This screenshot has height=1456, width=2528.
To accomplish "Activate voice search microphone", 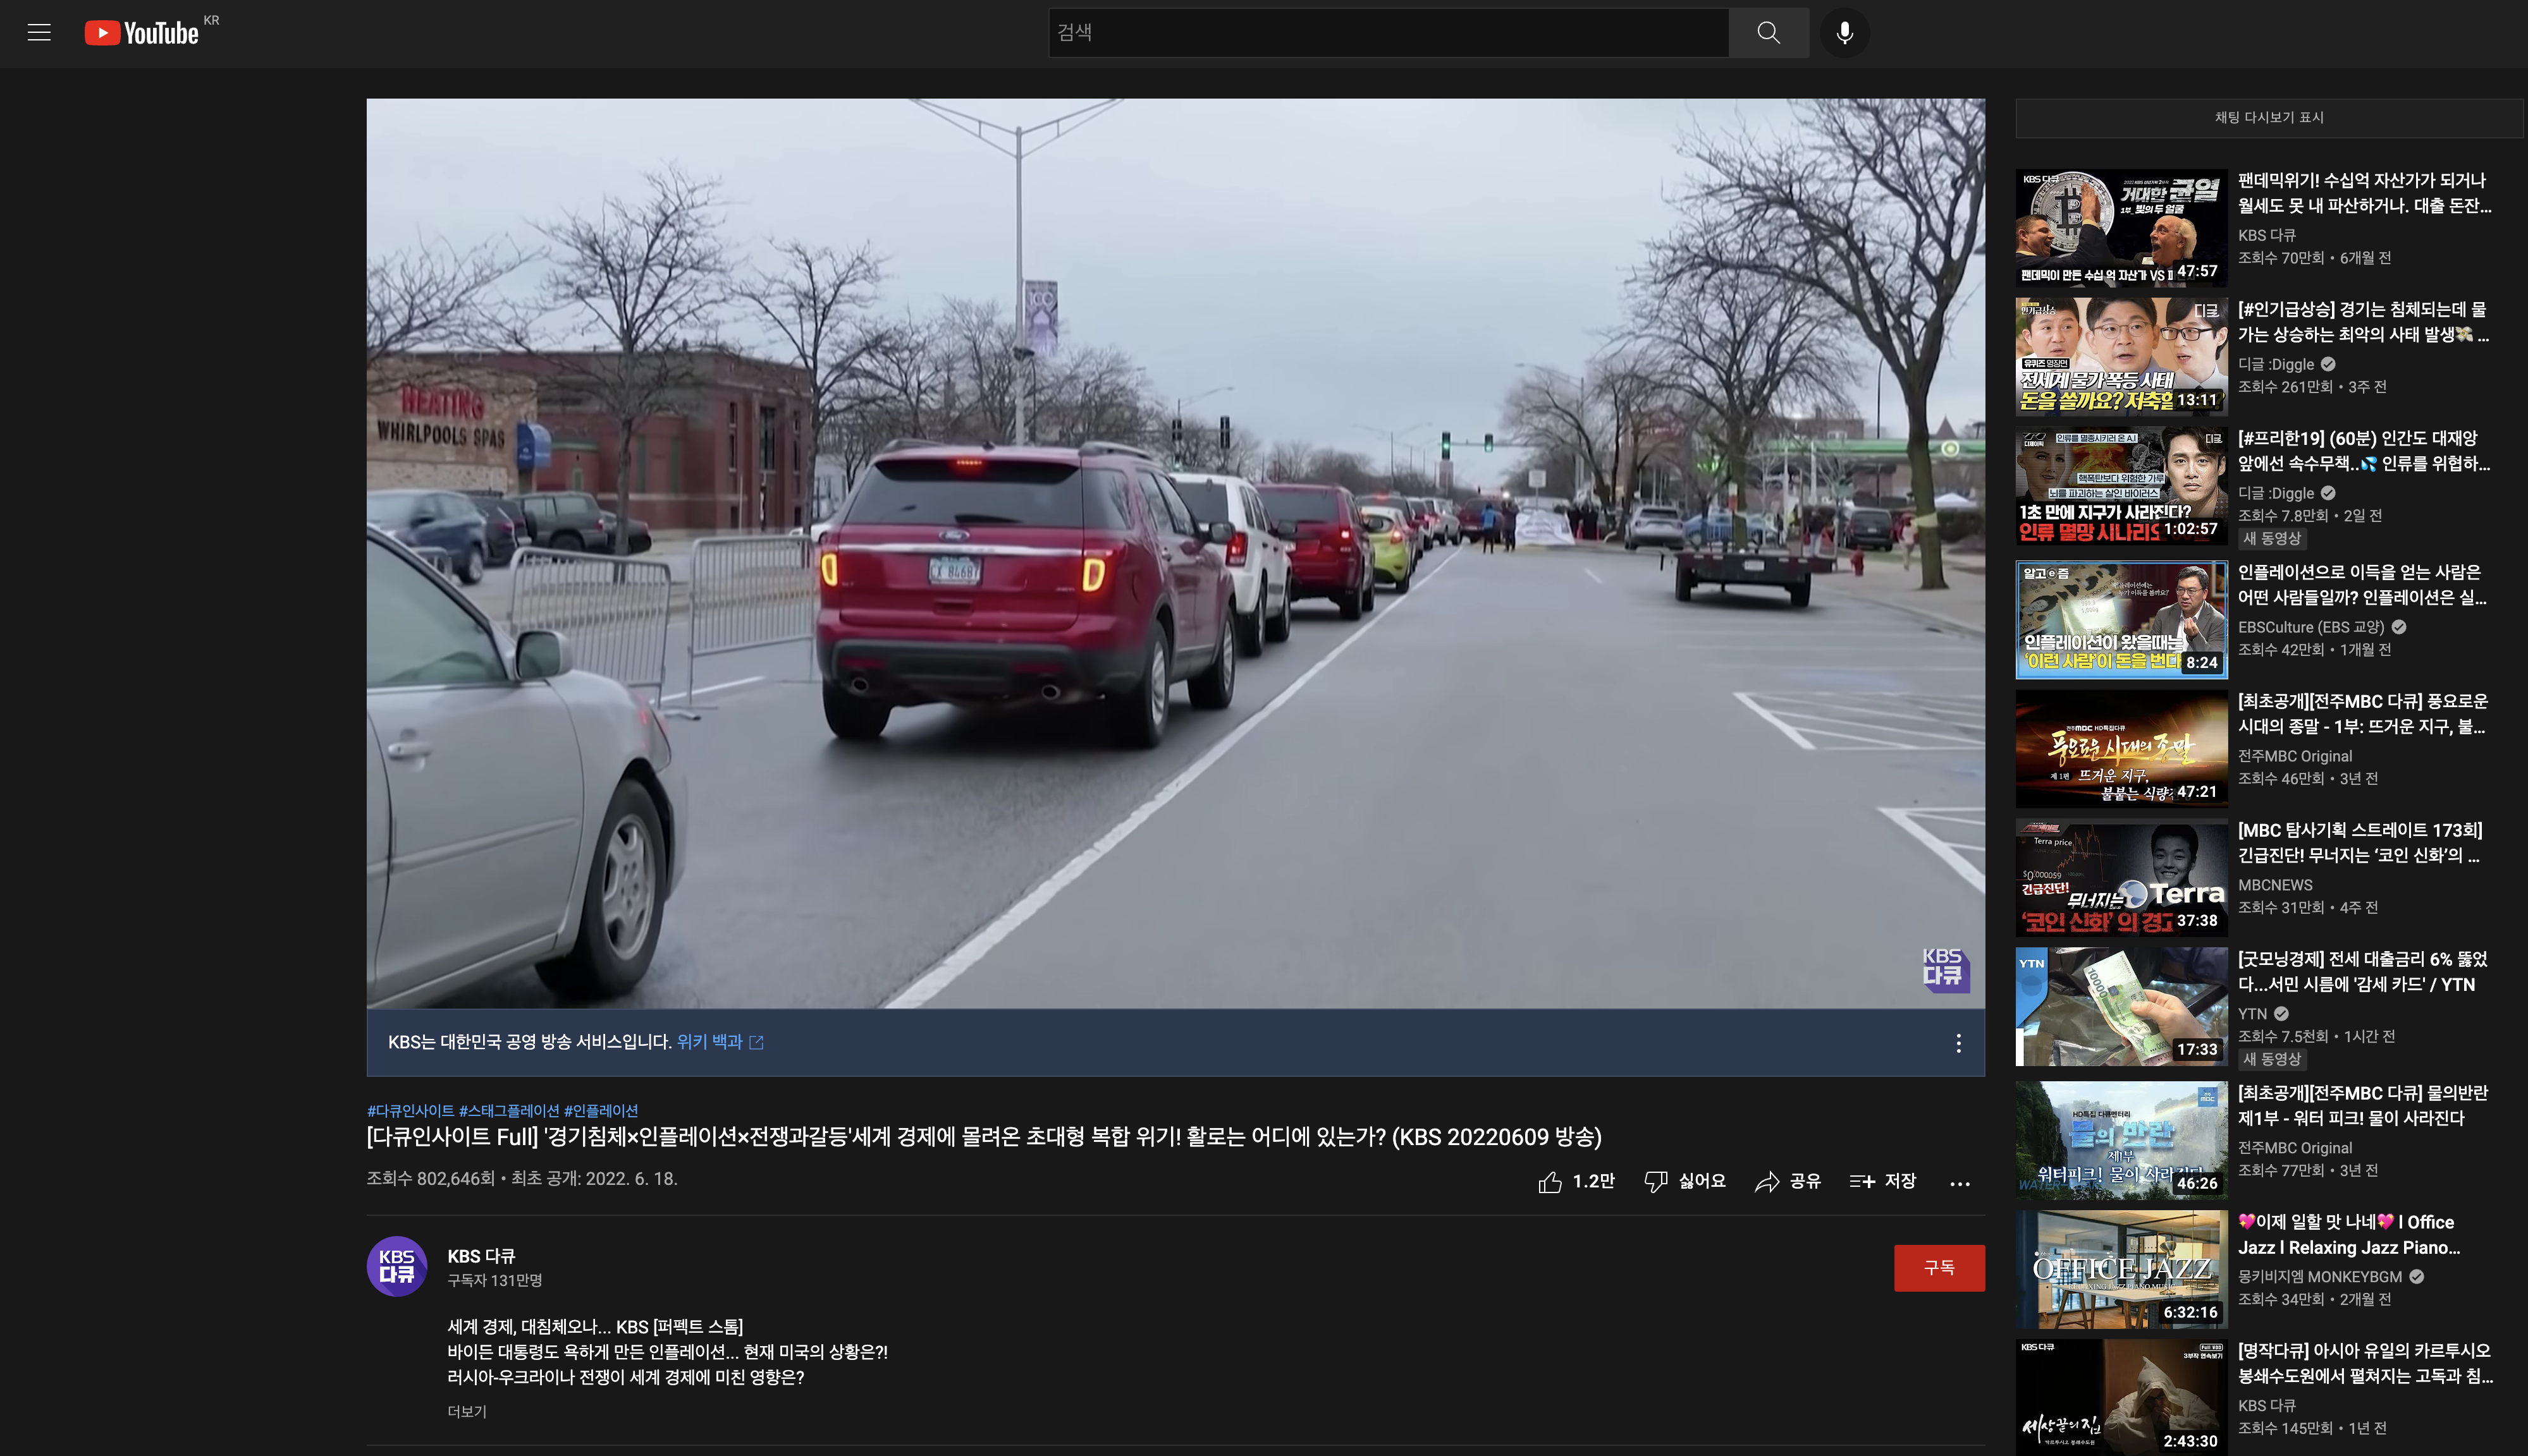I will (1844, 32).
